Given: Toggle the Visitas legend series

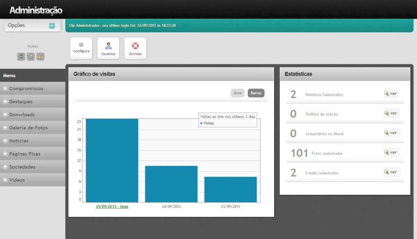Looking at the screenshot, I should [x=207, y=123].
